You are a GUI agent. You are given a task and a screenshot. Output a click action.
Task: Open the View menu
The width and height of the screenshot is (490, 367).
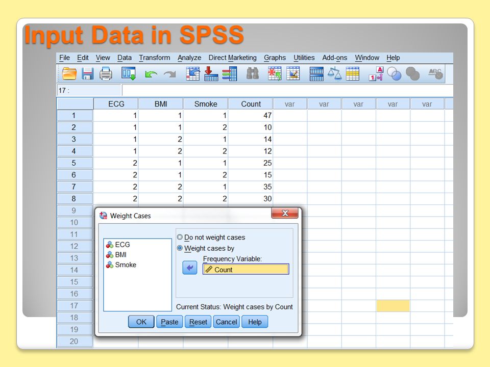[x=103, y=58]
